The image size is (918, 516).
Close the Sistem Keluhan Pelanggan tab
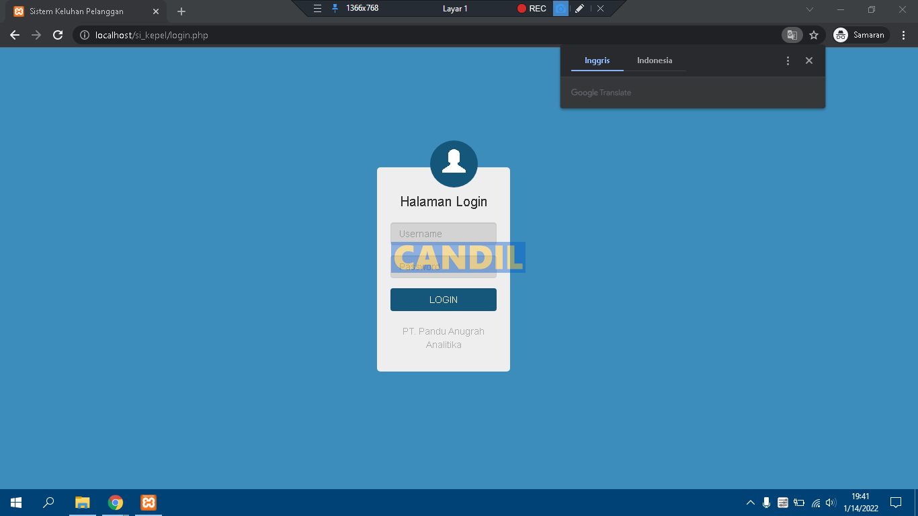156,11
